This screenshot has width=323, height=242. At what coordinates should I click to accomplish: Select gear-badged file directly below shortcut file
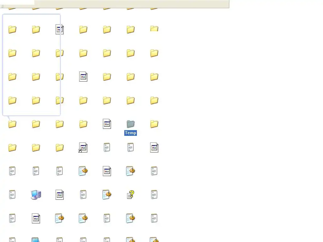tap(83, 171)
